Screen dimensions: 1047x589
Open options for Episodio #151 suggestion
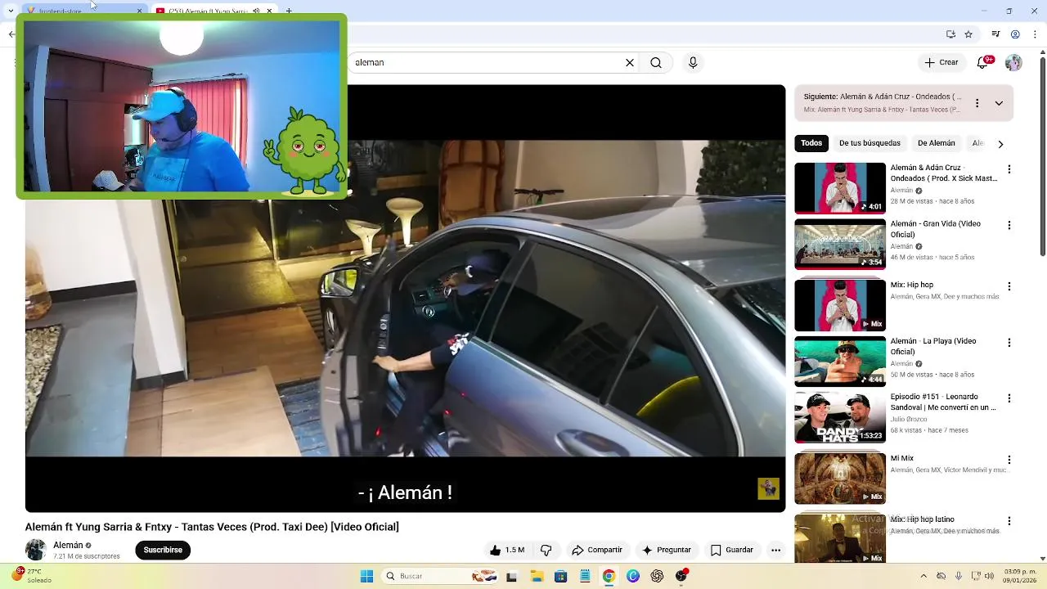coord(1009,398)
